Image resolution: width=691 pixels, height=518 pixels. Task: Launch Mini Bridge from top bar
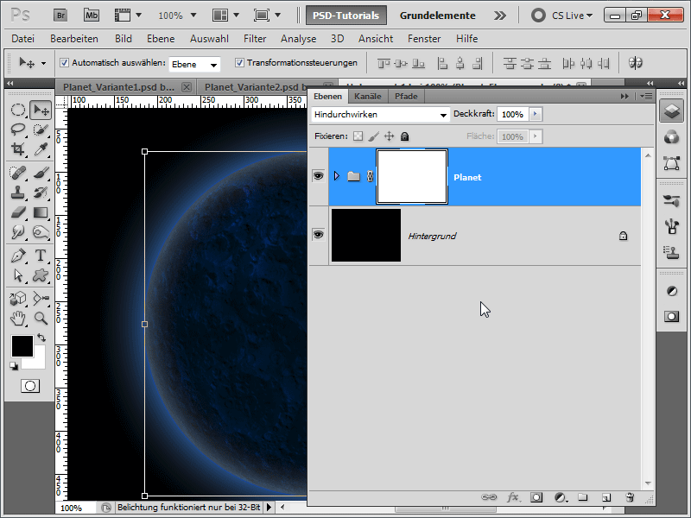click(x=92, y=16)
